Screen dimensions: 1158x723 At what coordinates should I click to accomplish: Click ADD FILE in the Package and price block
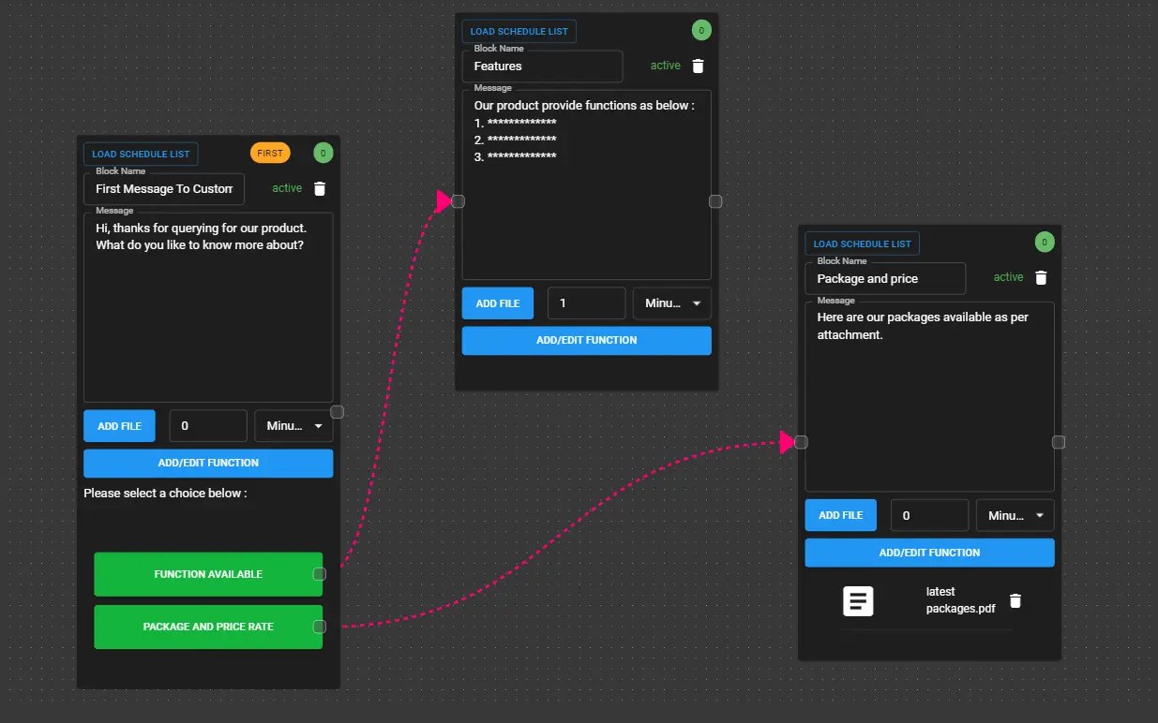tap(840, 514)
